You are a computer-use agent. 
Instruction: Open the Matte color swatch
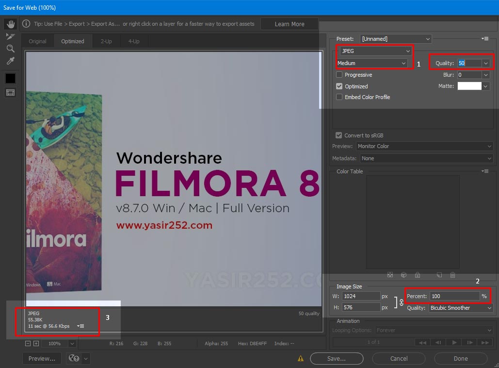pyautogui.click(x=469, y=86)
